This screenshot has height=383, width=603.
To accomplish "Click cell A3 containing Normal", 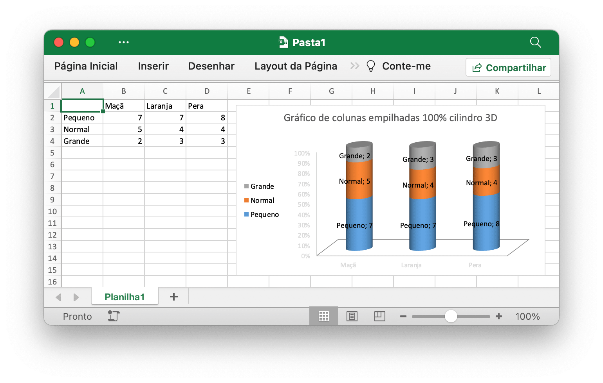I will [x=82, y=129].
